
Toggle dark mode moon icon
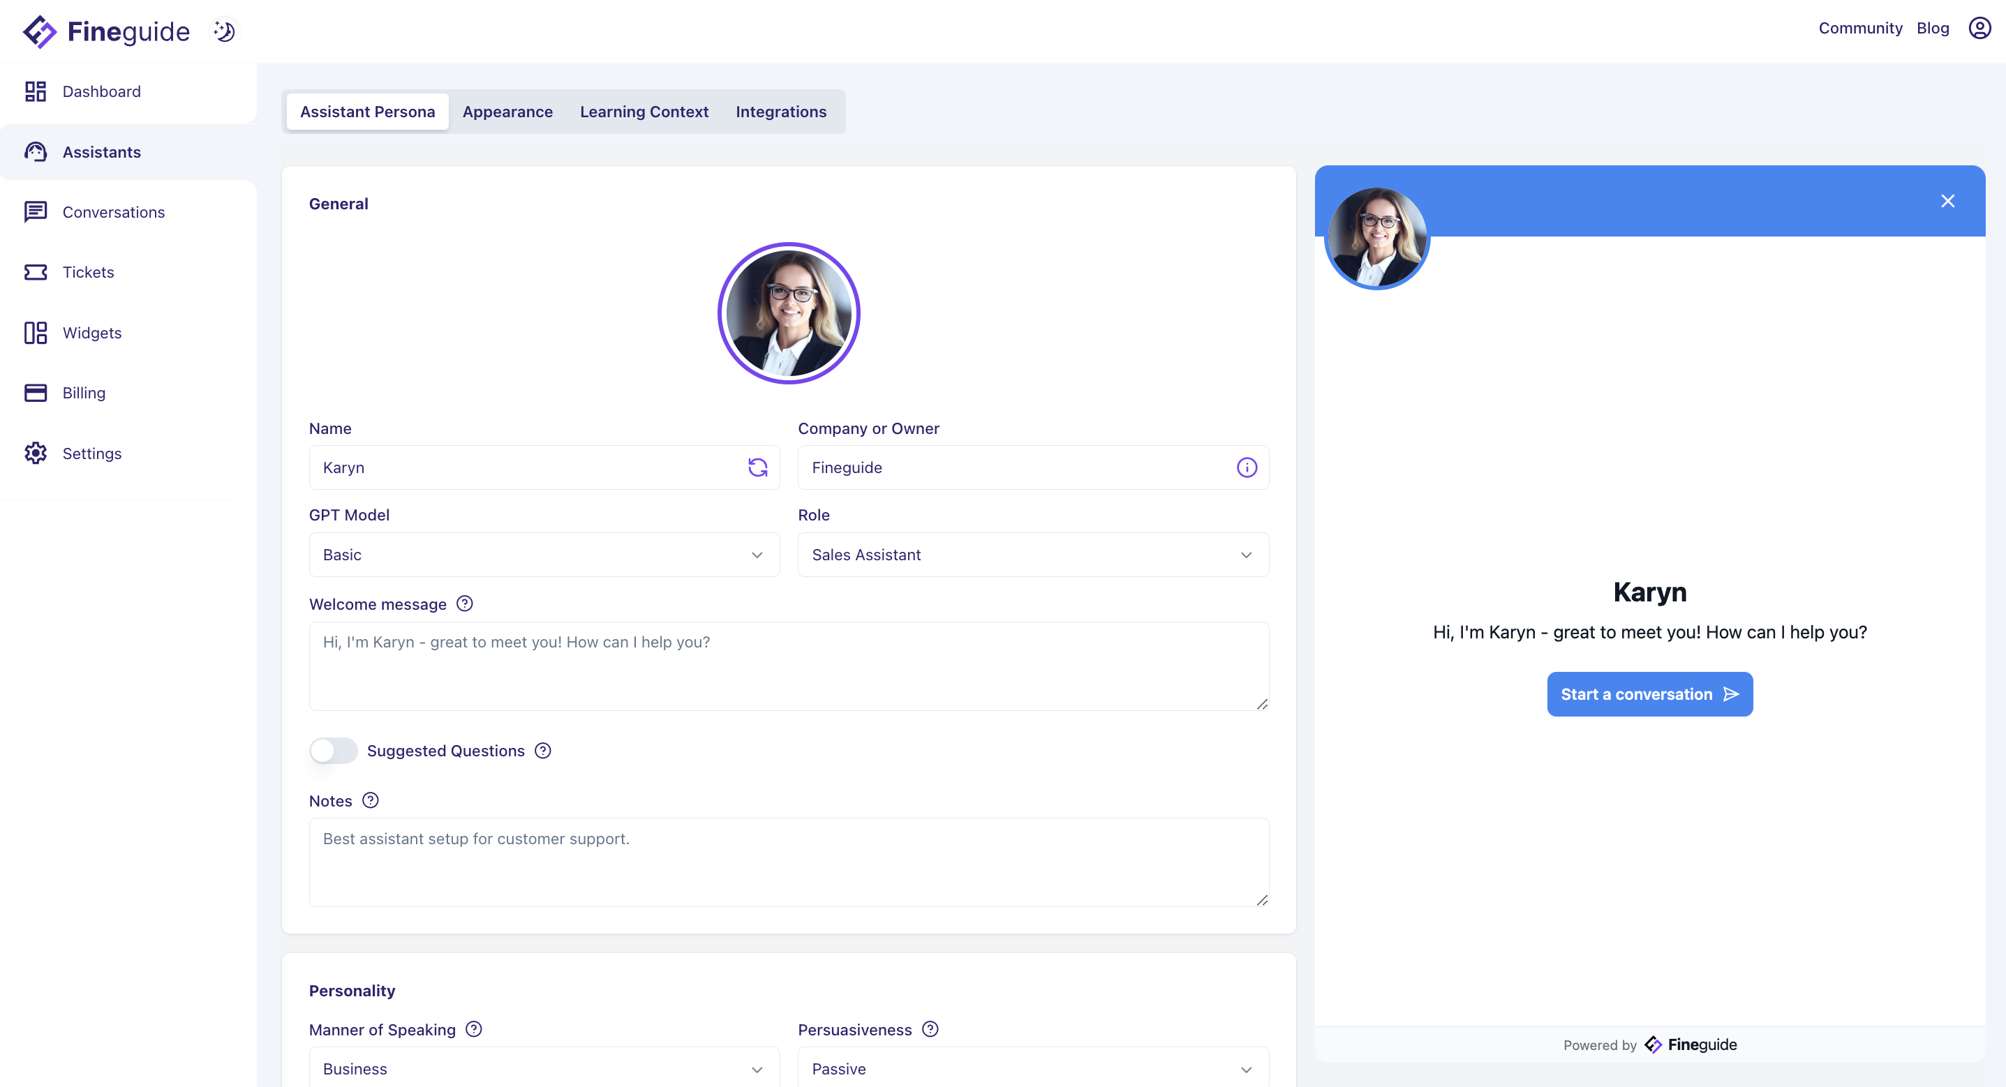224,31
